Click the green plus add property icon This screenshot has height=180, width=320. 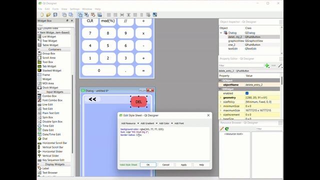267,65
